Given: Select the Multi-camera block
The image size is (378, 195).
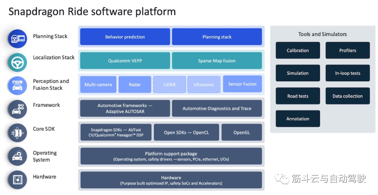Looking at the screenshot, I should point(98,84).
